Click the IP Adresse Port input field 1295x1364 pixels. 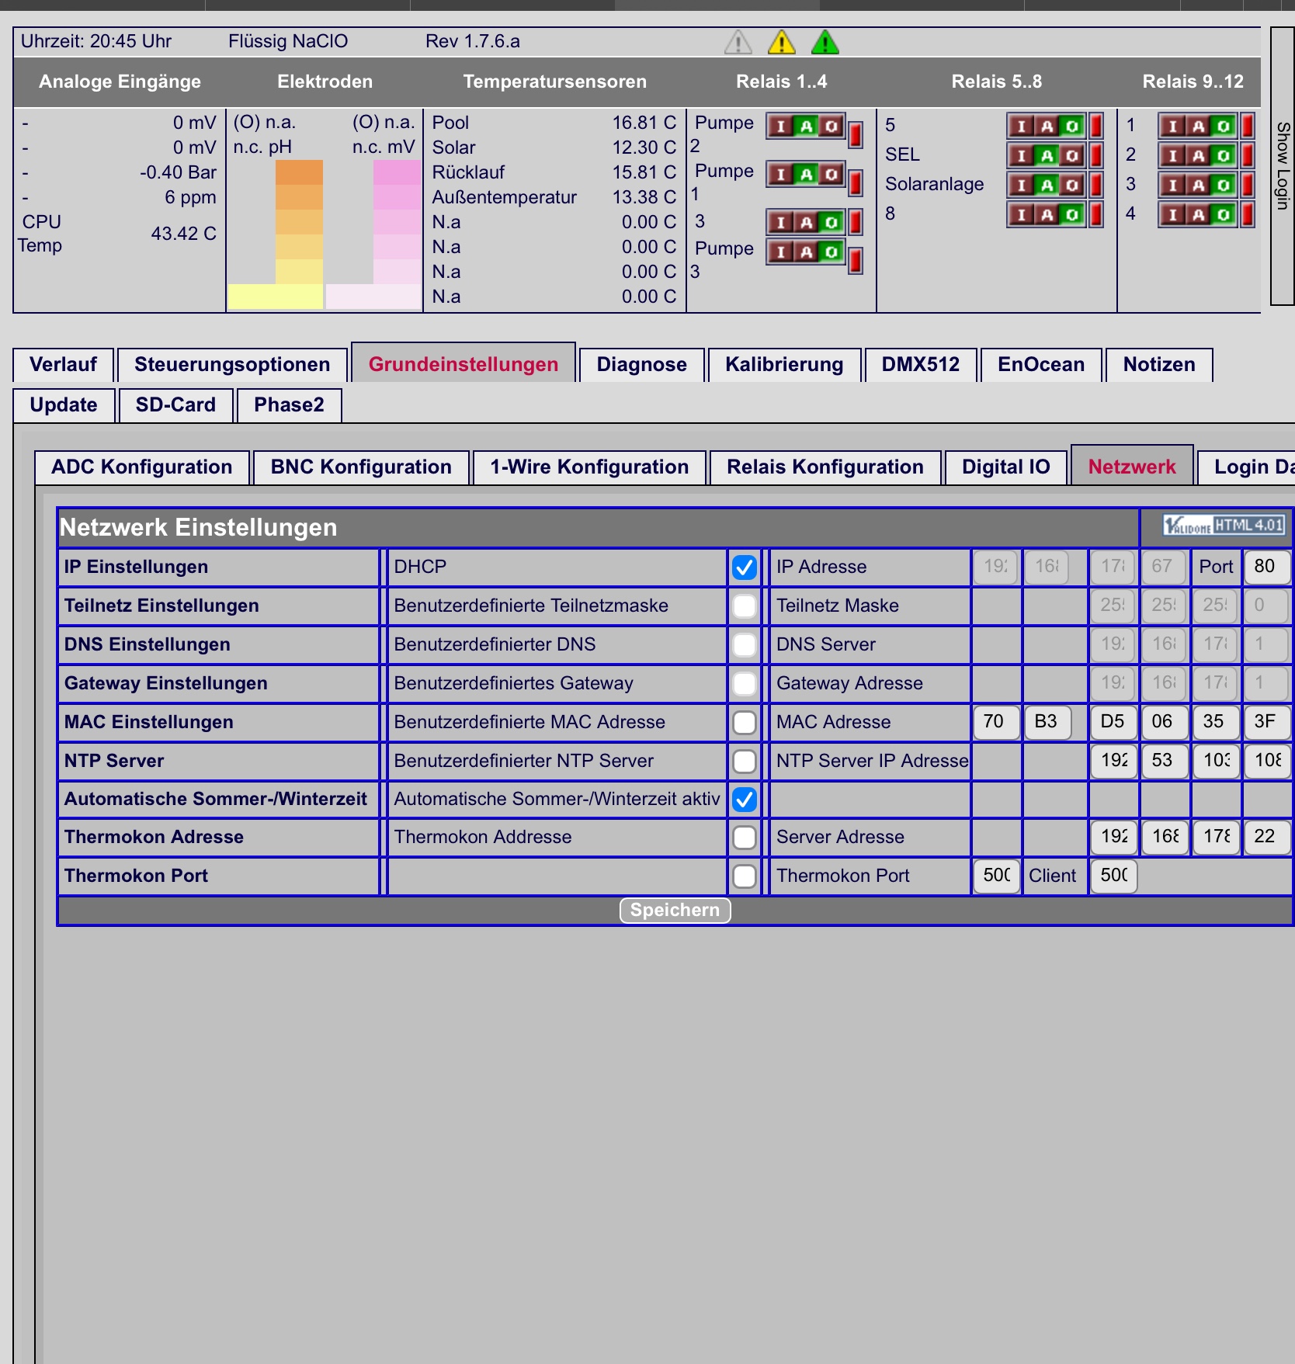click(1267, 567)
